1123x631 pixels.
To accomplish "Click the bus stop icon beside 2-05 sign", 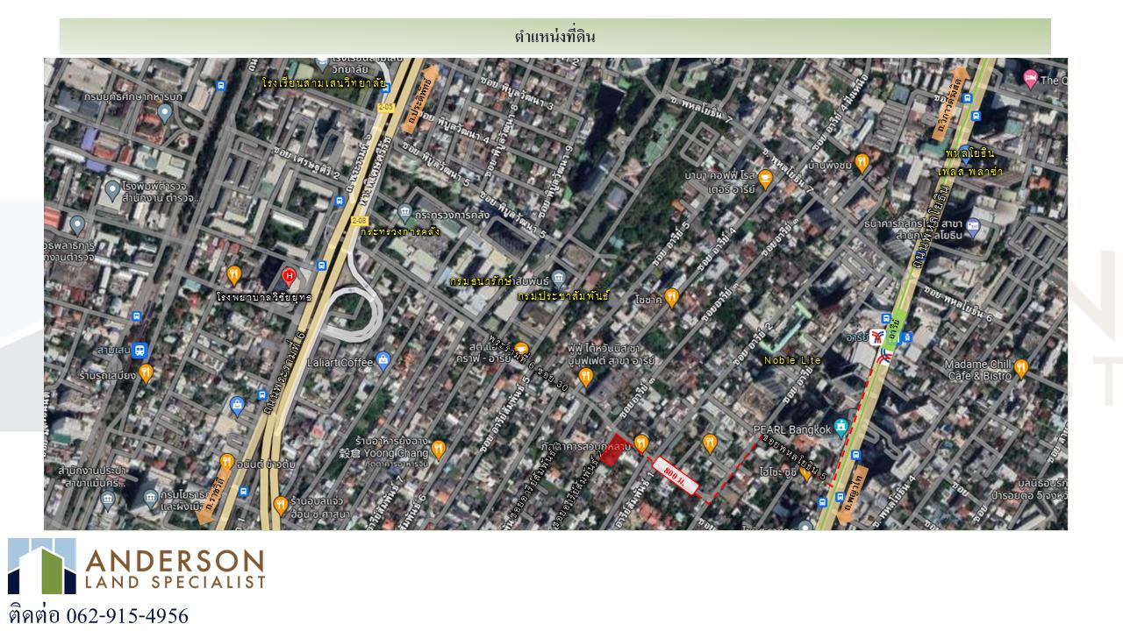I will click(385, 87).
